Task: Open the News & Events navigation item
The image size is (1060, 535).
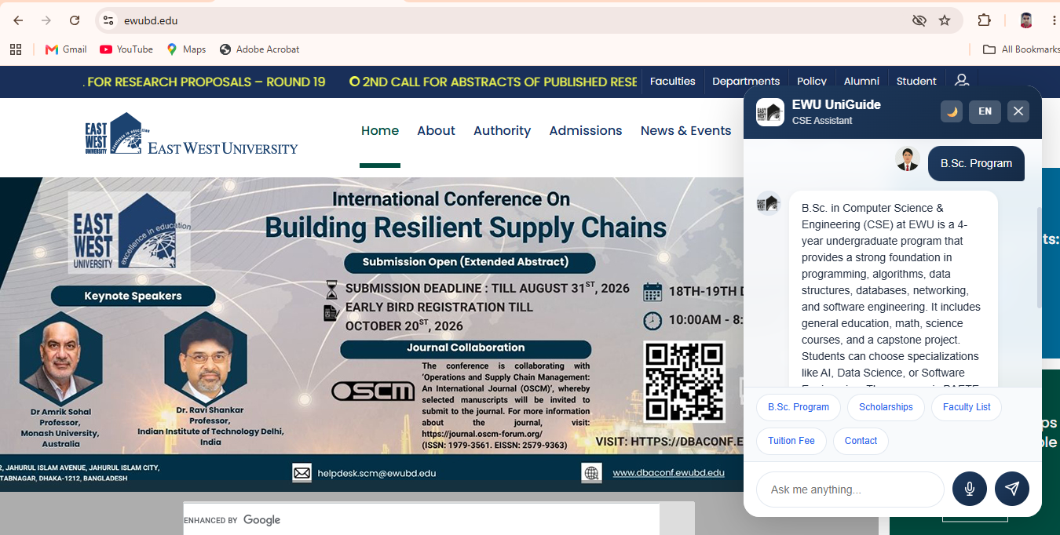Action: point(685,131)
